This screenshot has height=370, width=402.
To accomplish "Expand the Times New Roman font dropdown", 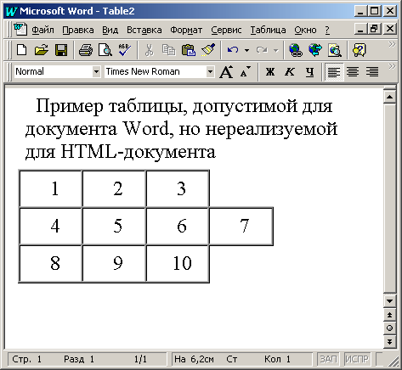I will [210, 72].
